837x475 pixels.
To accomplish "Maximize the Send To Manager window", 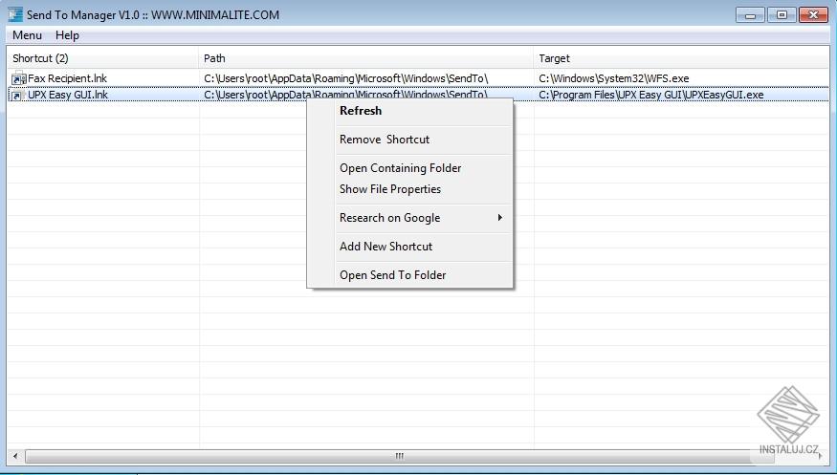I will (782, 15).
